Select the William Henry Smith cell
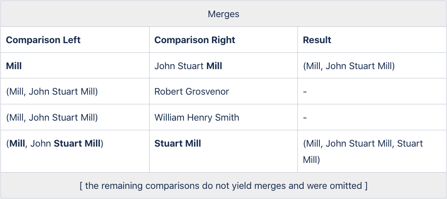Viewport: 447px width, 199px height. (197, 118)
